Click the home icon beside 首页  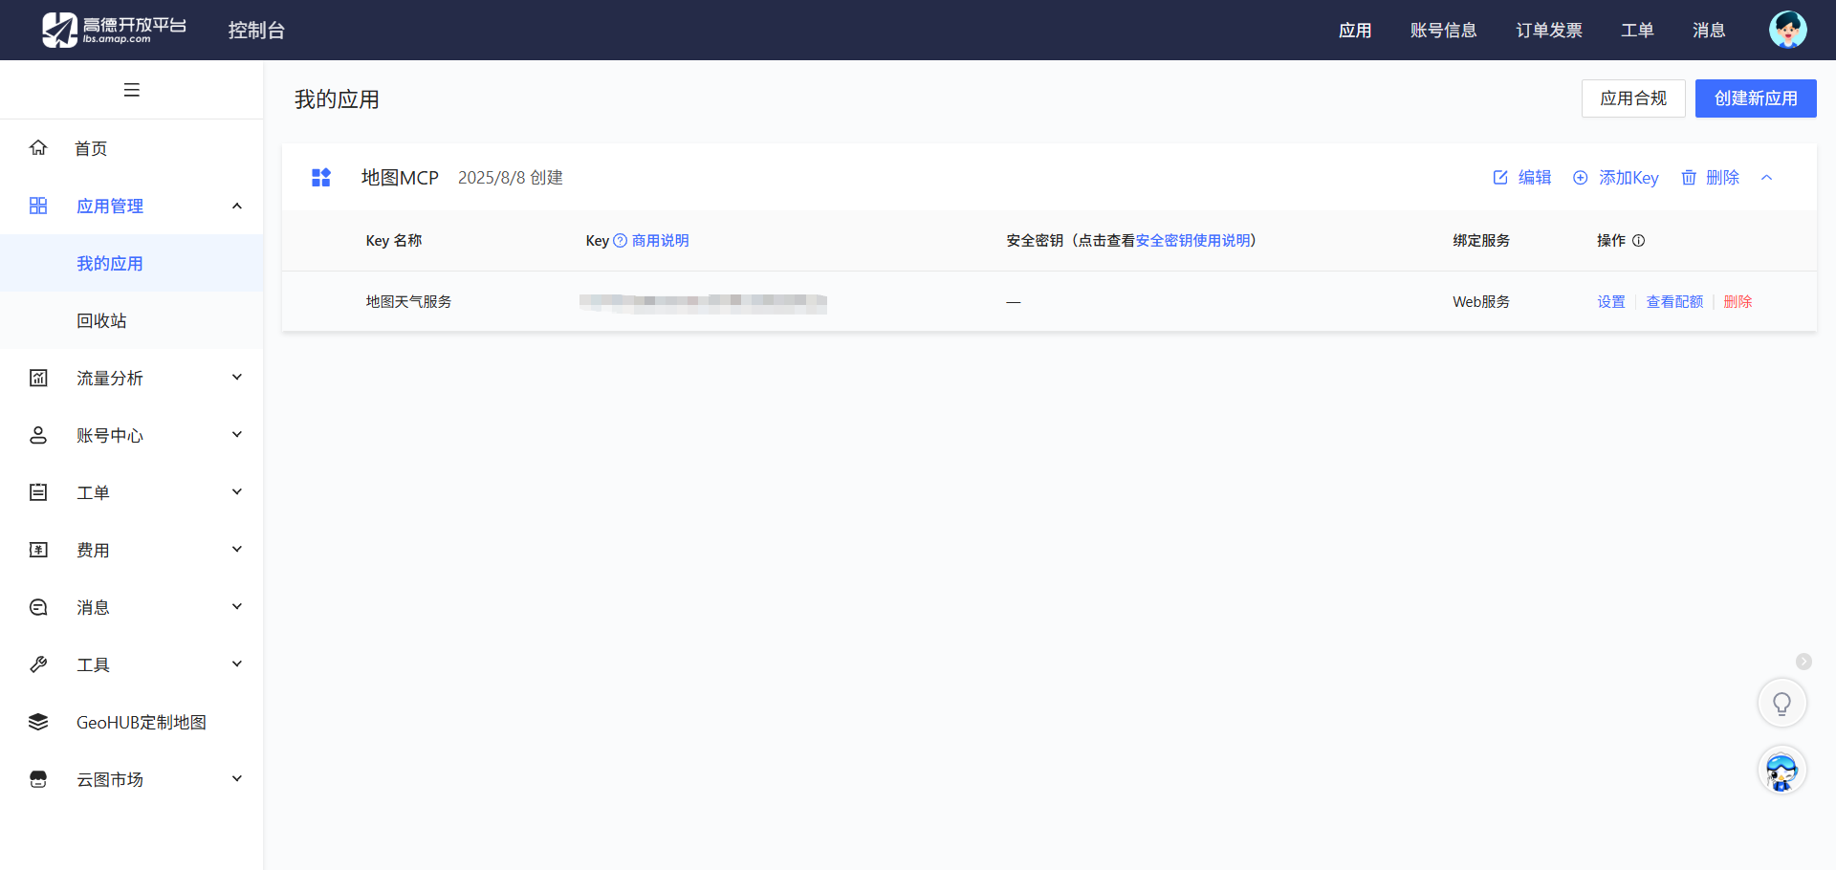[38, 148]
